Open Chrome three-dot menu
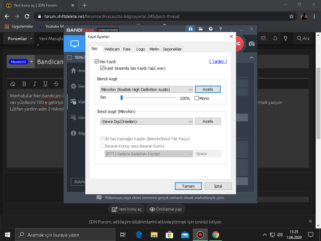This screenshot has height=241, width=321. tap(314, 16)
